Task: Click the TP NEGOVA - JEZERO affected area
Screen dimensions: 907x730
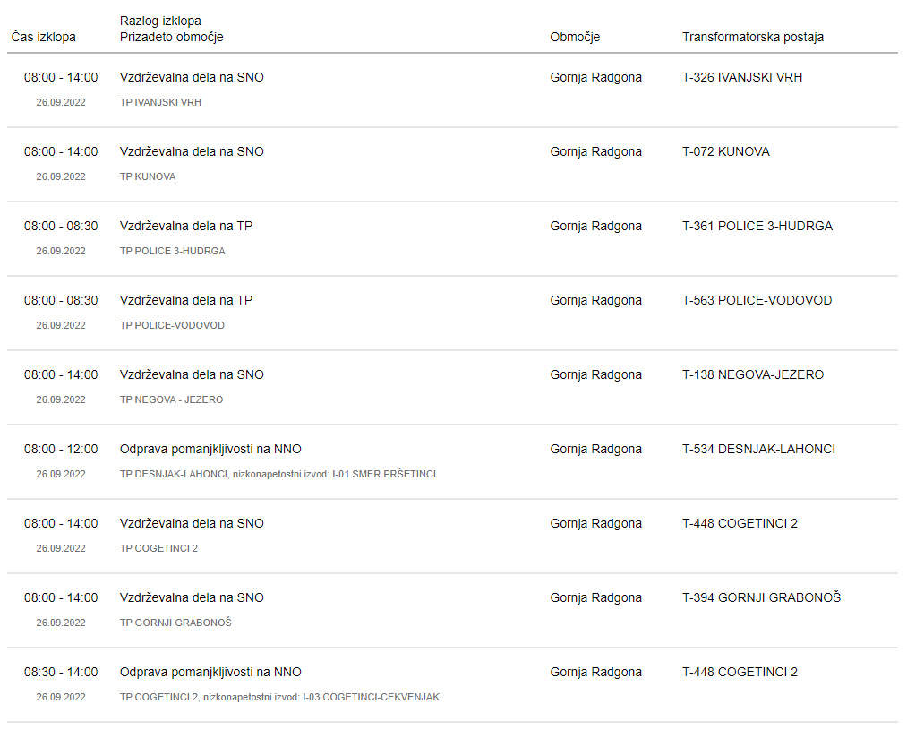Action: click(171, 399)
